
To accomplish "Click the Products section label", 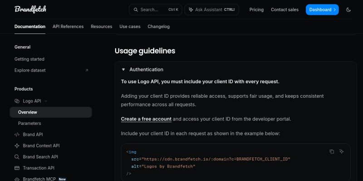I will tap(24, 89).
